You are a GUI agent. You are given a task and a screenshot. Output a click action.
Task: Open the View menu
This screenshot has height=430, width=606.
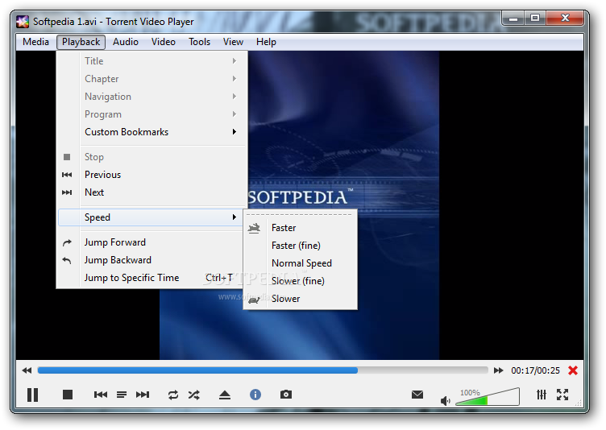click(x=233, y=42)
